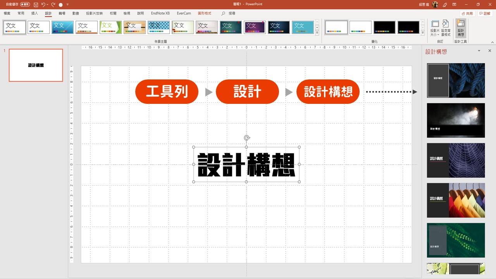Click the Save icon in the title bar
Image resolution: width=496 pixels, height=279 pixels.
(36, 5)
